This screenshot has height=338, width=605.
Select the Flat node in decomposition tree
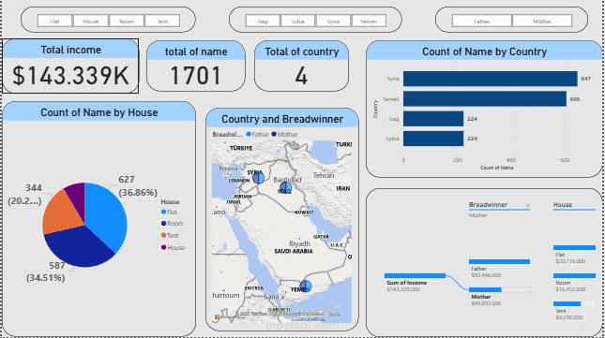[x=574, y=247]
